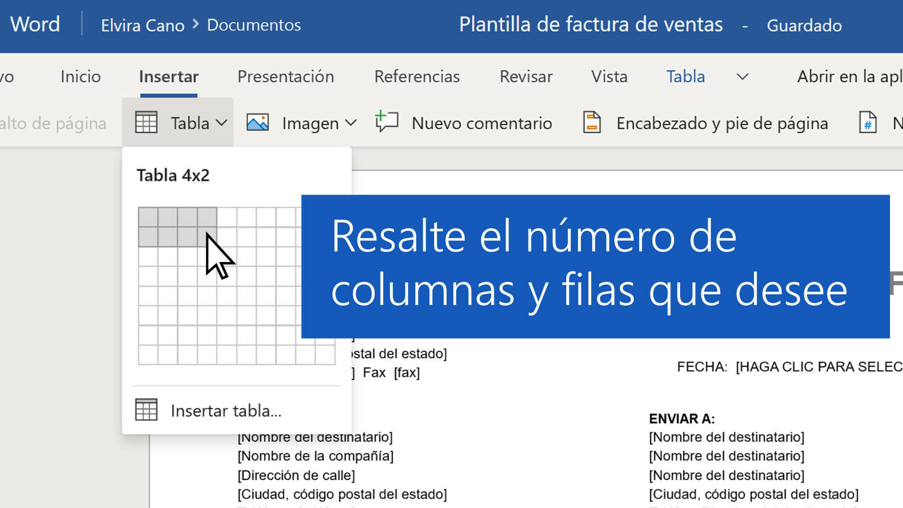Viewport: 903px width, 508px height.
Task: Click the document title Plantilla de factura de ventas
Action: [591, 24]
